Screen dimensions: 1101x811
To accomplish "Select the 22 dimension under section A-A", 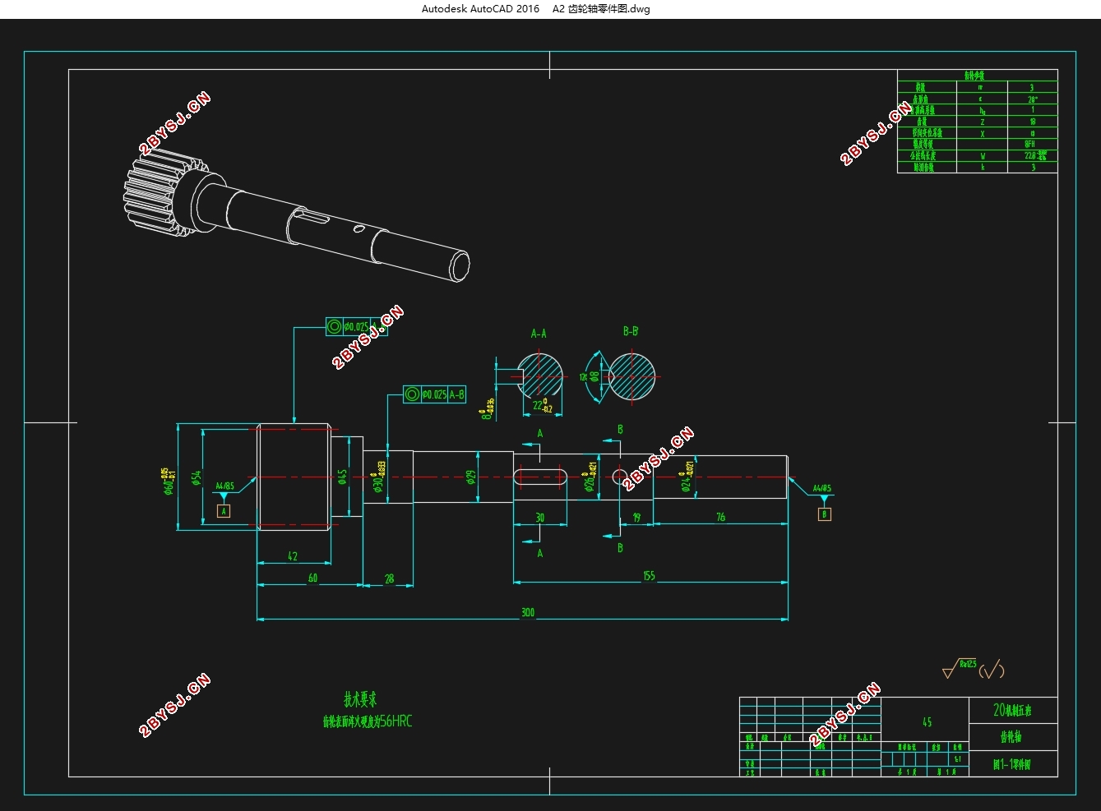I will click(541, 405).
